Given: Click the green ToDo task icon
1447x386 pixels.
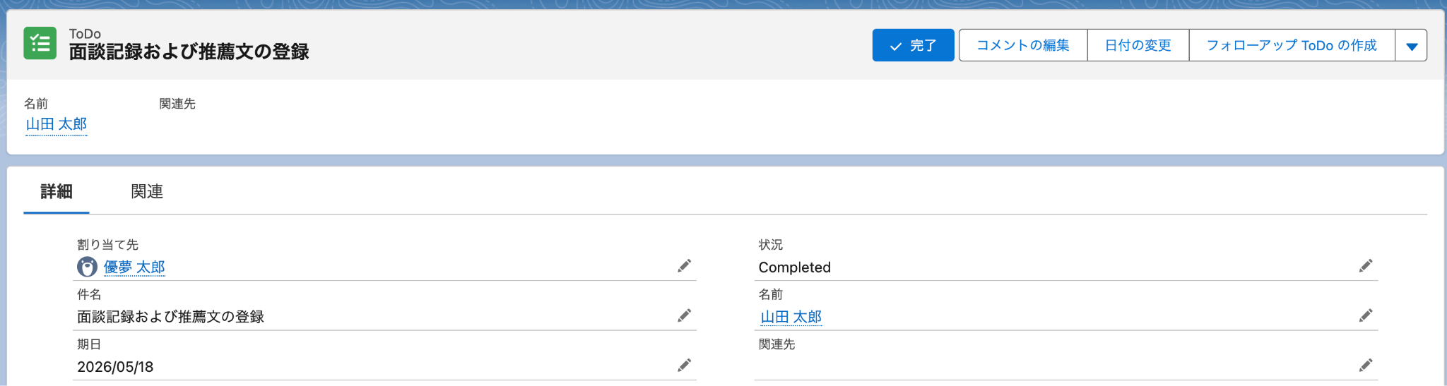Looking at the screenshot, I should click(40, 43).
